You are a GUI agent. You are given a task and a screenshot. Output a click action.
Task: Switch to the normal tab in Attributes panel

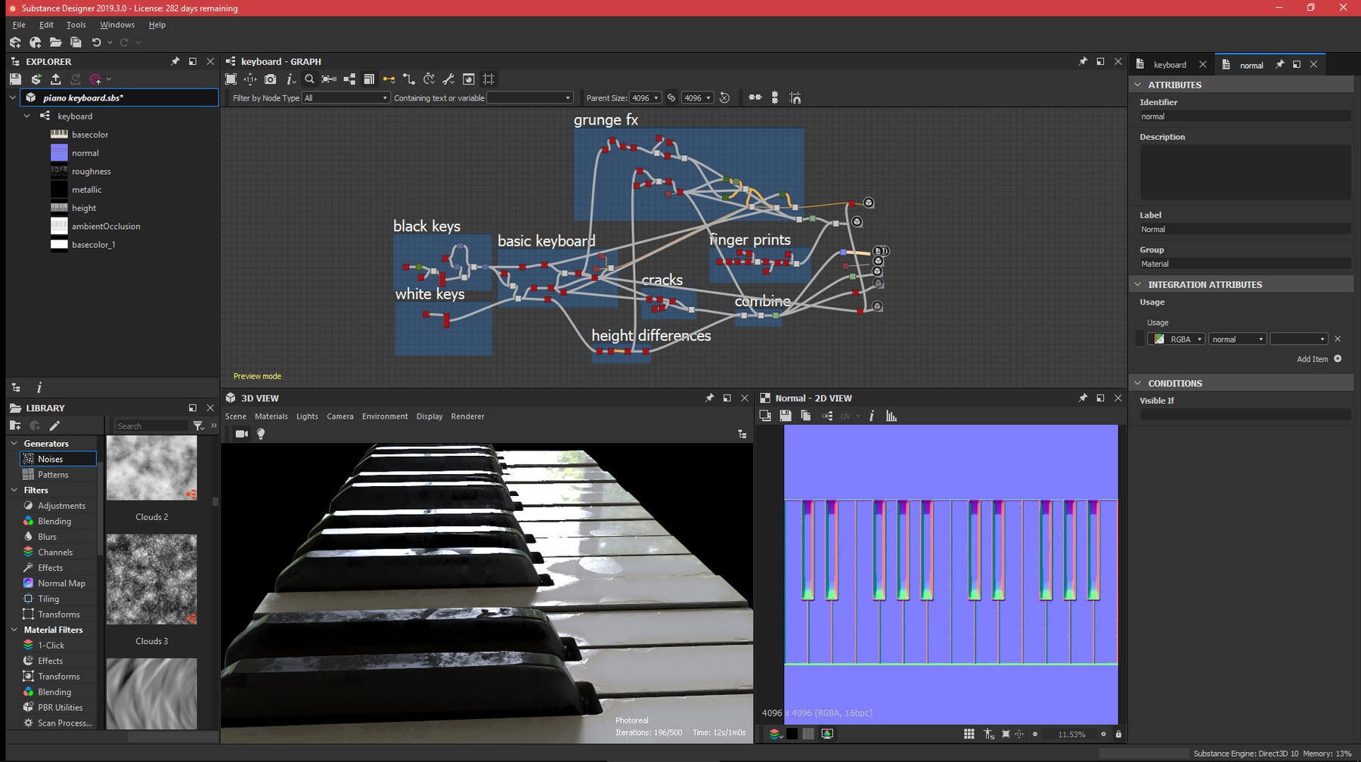click(1251, 64)
